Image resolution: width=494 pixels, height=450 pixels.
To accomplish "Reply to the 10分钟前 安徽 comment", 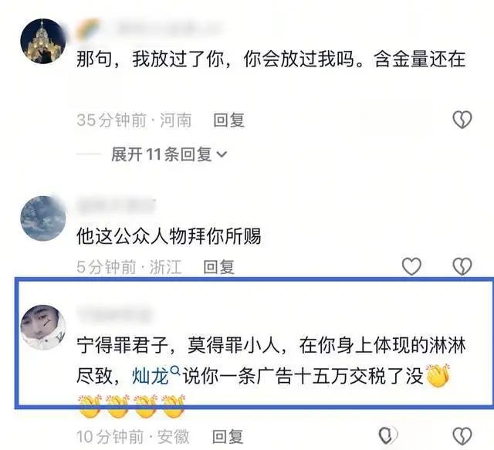I will [228, 437].
